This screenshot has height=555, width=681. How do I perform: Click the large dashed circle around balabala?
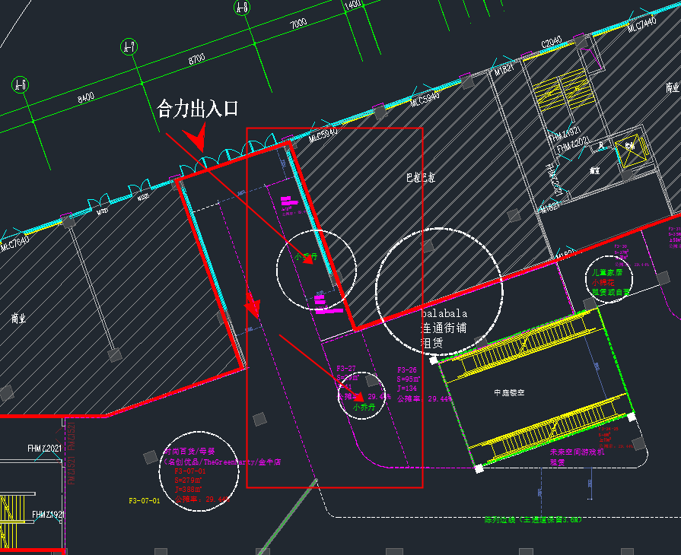coord(439,289)
